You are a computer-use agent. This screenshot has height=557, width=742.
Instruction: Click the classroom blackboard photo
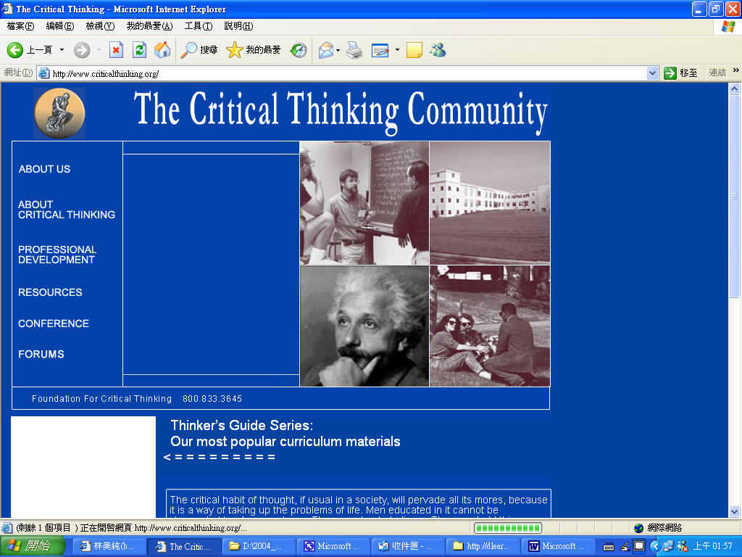pyautogui.click(x=364, y=203)
